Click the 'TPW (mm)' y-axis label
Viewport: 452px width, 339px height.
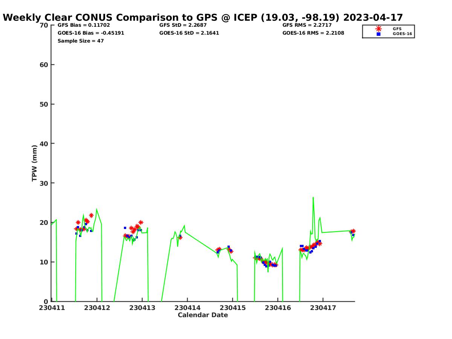click(35, 163)
